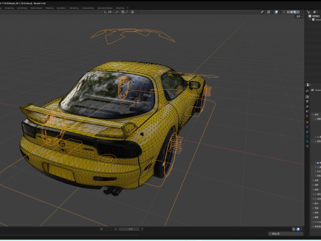The height and width of the screenshot is (241, 321).
Task: Switch viewport to wireframe shading
Action: tap(288, 12)
